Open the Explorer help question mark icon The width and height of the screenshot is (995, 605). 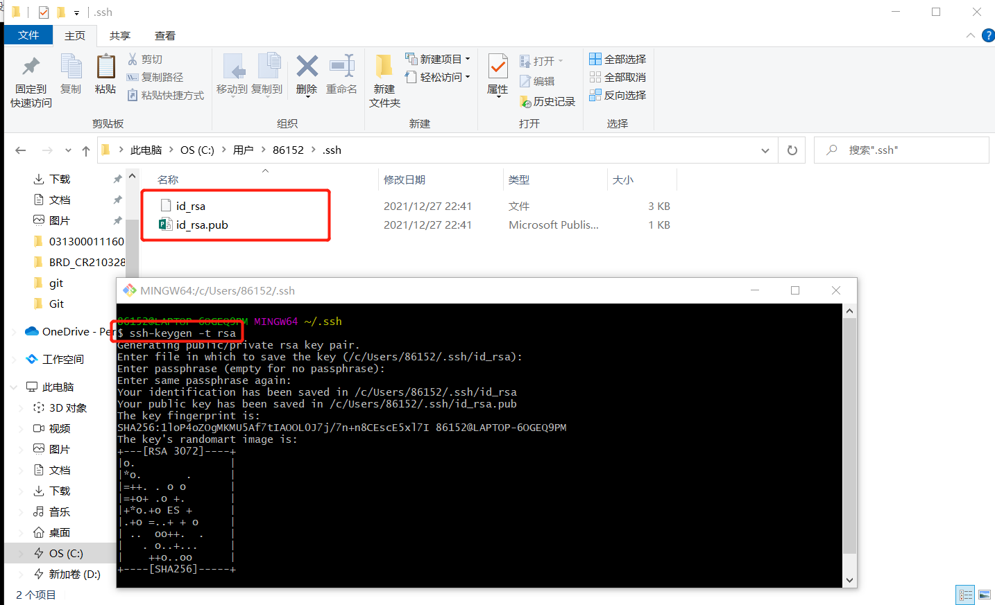point(989,35)
